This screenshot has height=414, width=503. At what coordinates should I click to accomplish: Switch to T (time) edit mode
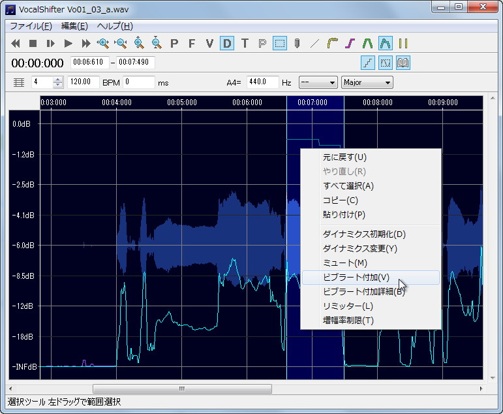(x=245, y=43)
